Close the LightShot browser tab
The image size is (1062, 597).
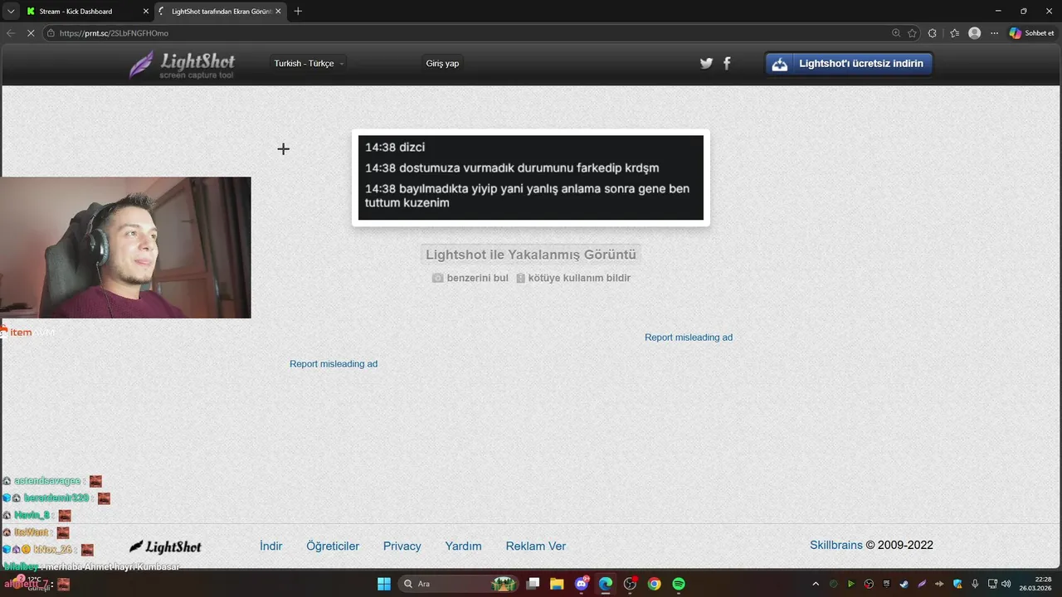[x=278, y=12]
